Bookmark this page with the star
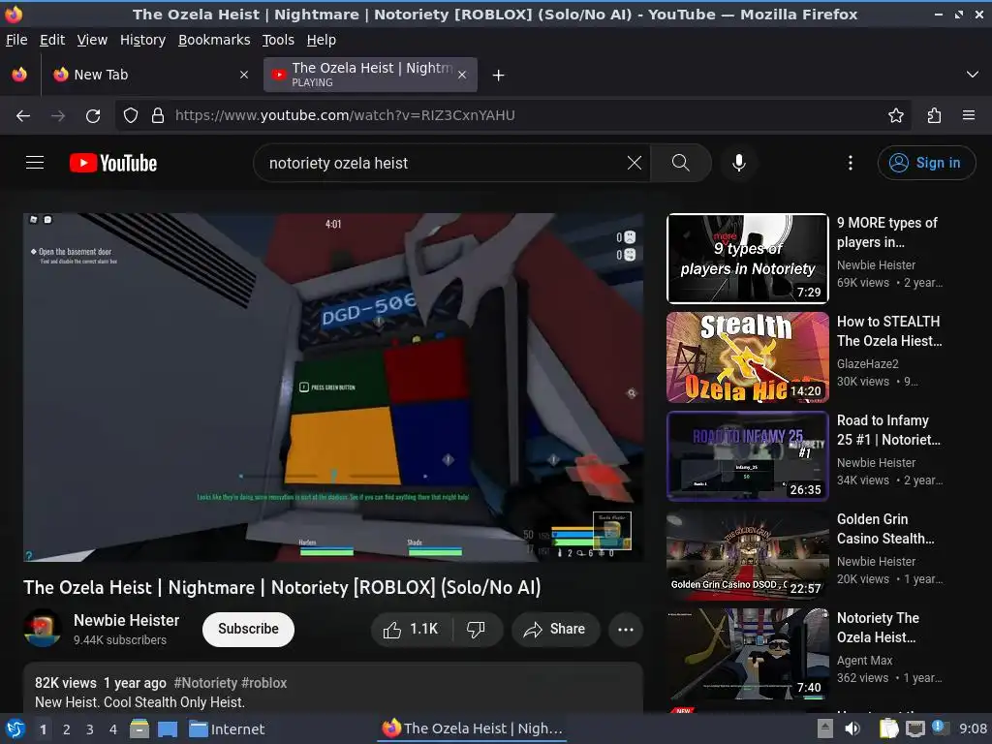 (x=896, y=115)
